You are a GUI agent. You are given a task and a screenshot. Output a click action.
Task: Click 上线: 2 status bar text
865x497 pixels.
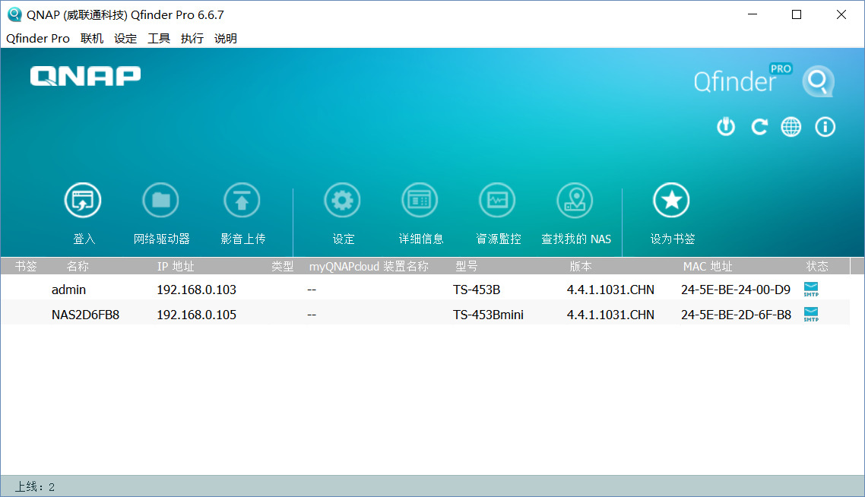coord(34,486)
